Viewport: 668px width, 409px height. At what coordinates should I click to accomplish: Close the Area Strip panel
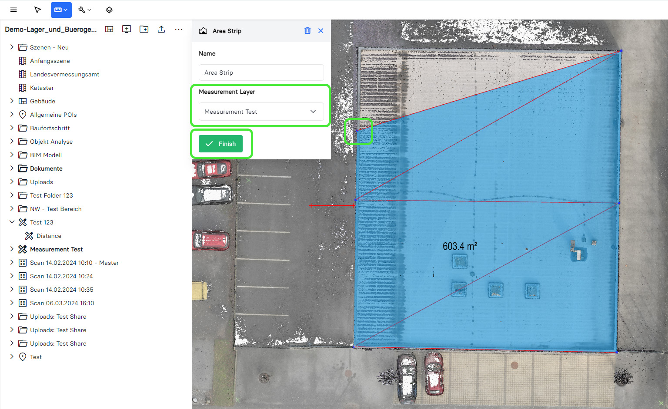point(321,31)
